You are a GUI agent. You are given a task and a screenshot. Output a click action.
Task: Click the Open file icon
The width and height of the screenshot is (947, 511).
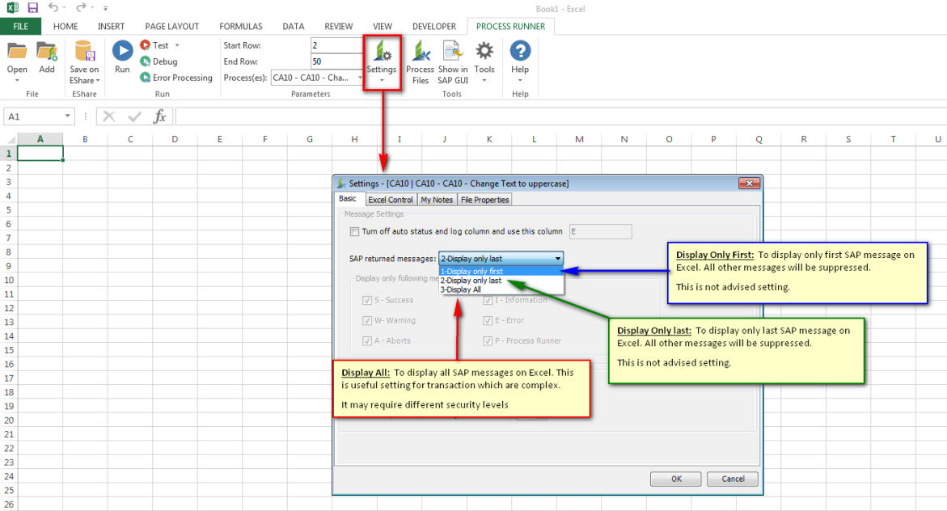17,53
